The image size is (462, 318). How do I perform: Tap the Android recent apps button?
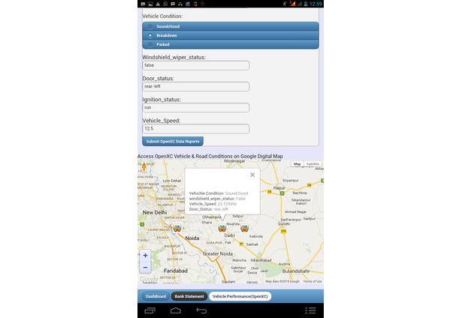(x=149, y=310)
